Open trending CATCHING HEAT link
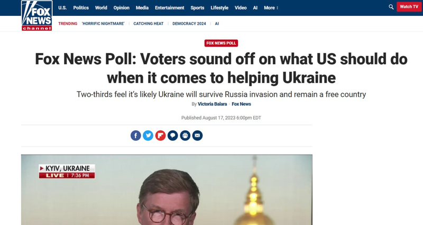Image resolution: width=423 pixels, height=225 pixels. click(x=149, y=24)
